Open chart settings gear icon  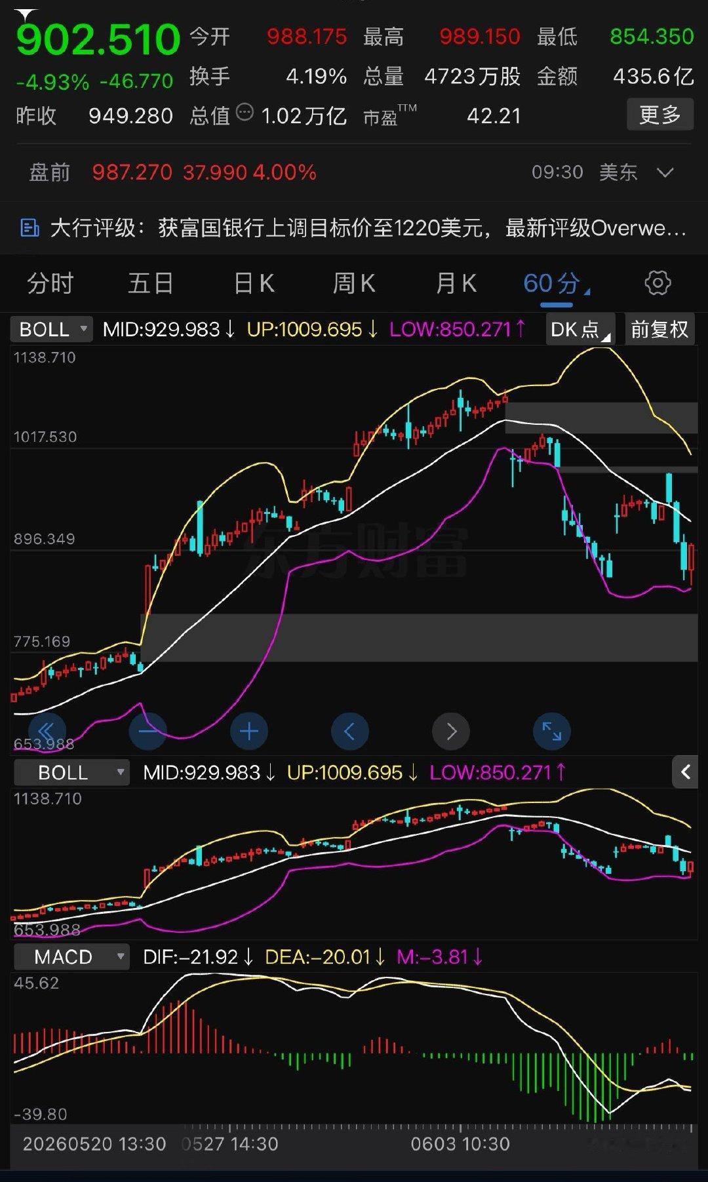(x=658, y=283)
